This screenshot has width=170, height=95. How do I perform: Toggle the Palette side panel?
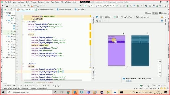pyautogui.click(x=93, y=21)
